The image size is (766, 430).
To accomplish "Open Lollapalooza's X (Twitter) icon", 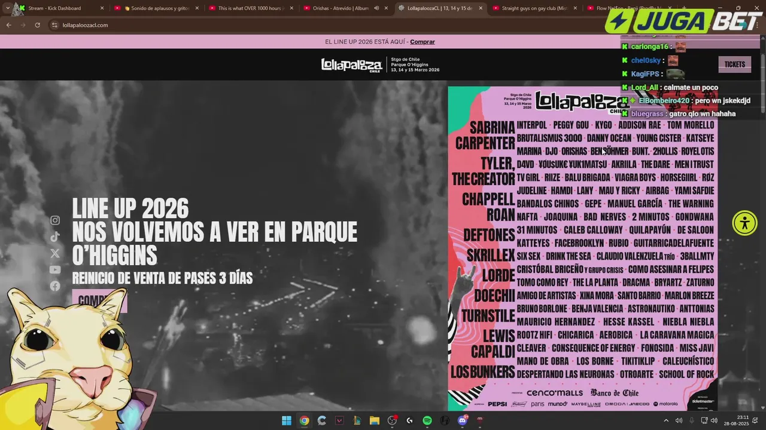I will (55, 253).
